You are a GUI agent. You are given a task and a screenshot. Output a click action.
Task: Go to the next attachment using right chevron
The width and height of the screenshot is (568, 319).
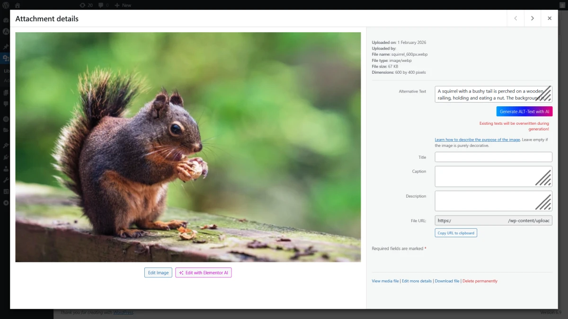pos(532,18)
